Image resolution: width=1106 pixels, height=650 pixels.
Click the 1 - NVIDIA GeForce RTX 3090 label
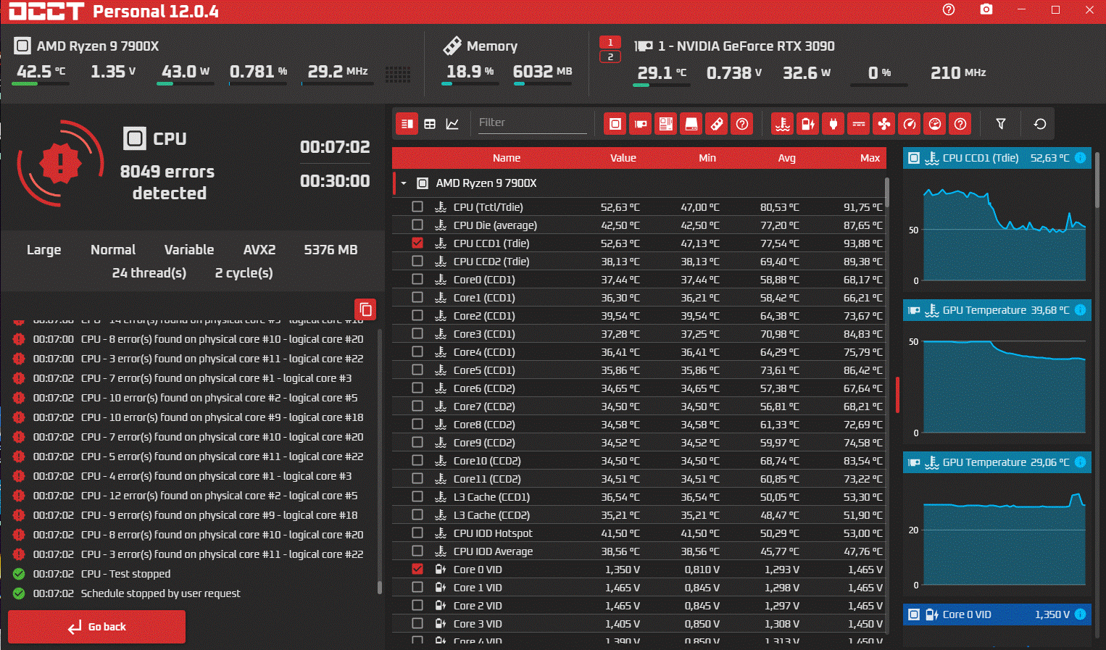pyautogui.click(x=746, y=46)
